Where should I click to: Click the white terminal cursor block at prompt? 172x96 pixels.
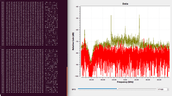point(0,95)
